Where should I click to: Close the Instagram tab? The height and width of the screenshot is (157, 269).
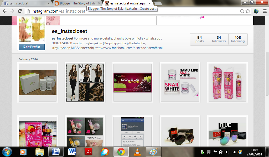(149, 3)
